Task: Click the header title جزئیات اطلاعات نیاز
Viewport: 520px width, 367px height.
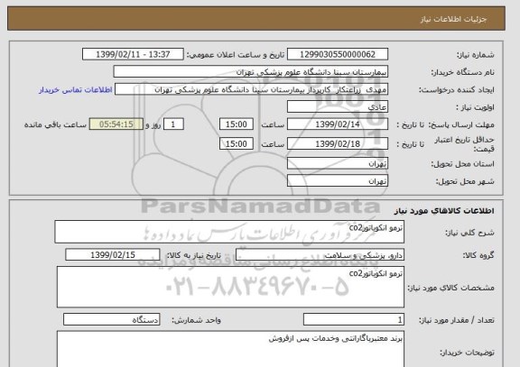Action: coord(454,19)
